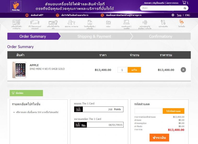The height and width of the screenshot is (144, 198).
Task: Click the discount code input field
Action: click(x=148, y=111)
